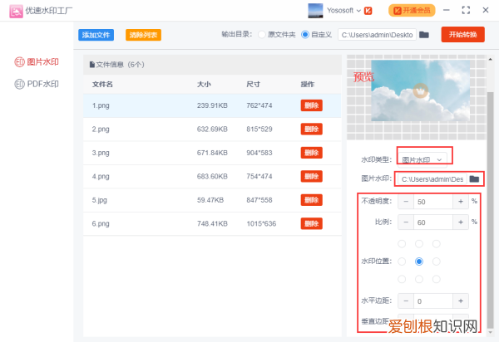This screenshot has width=499, height=342.
Task: Open the output directory folder browse icon
Action: (x=424, y=35)
